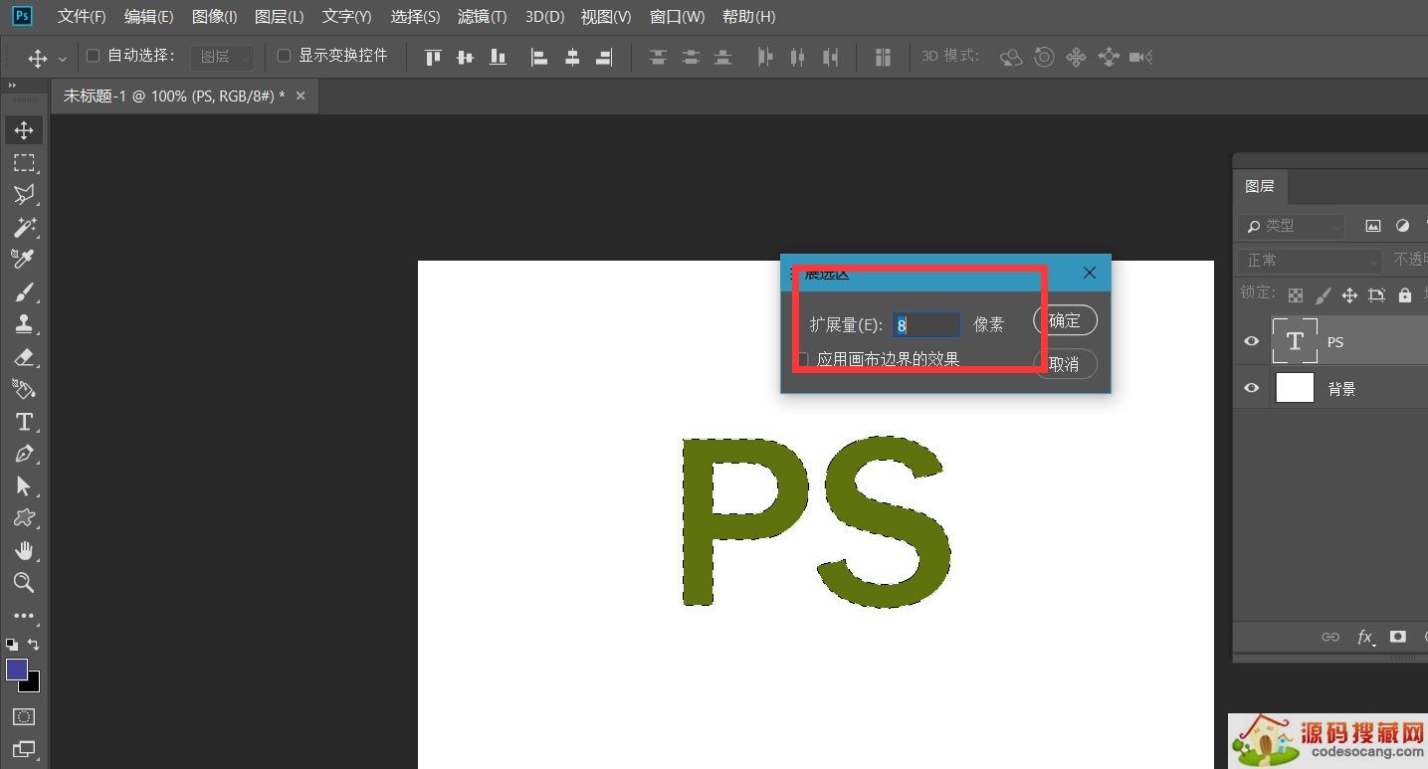The width and height of the screenshot is (1428, 769).
Task: Add a layer mask
Action: [1398, 637]
